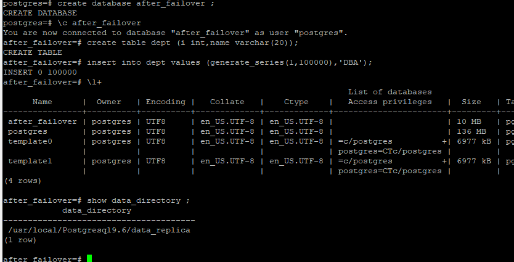Screen dimensions: 514x262
Task: Click the 'List of databases' heading
Action: pyautogui.click(x=390, y=92)
